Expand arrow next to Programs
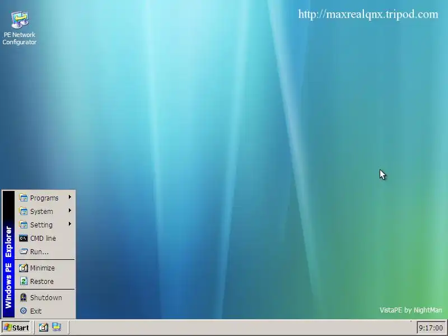The image size is (448, 336). [69, 197]
